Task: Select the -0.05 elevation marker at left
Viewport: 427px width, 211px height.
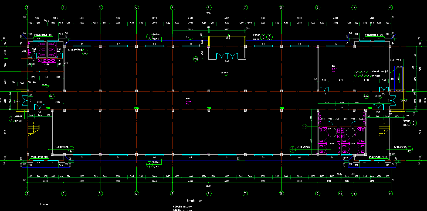Action: click(x=44, y=85)
